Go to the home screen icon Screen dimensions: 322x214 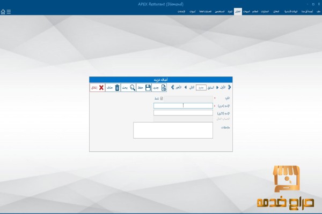[x=3, y=11]
